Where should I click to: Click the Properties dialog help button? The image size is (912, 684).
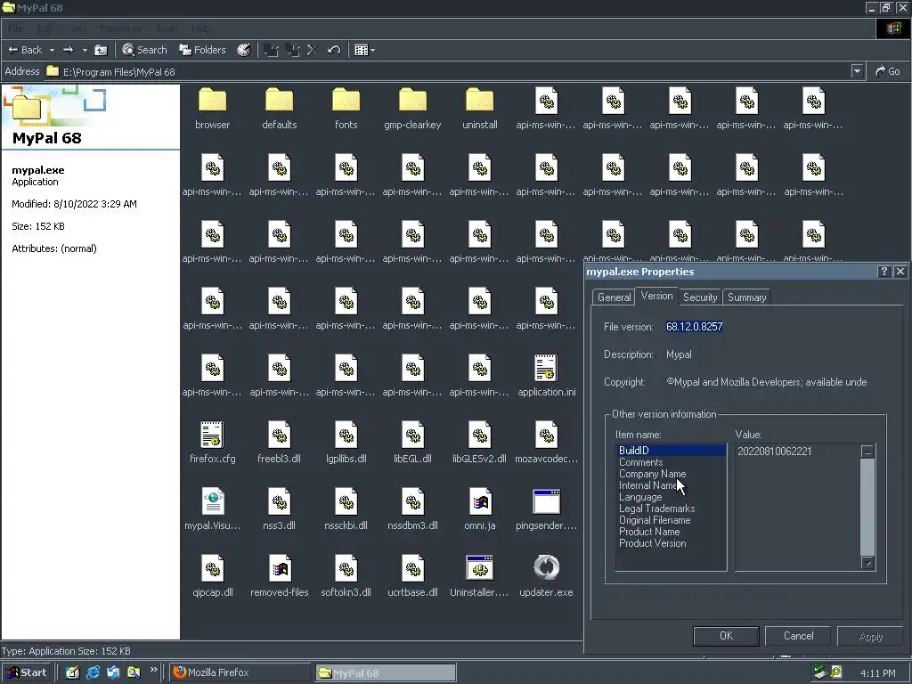tap(883, 272)
